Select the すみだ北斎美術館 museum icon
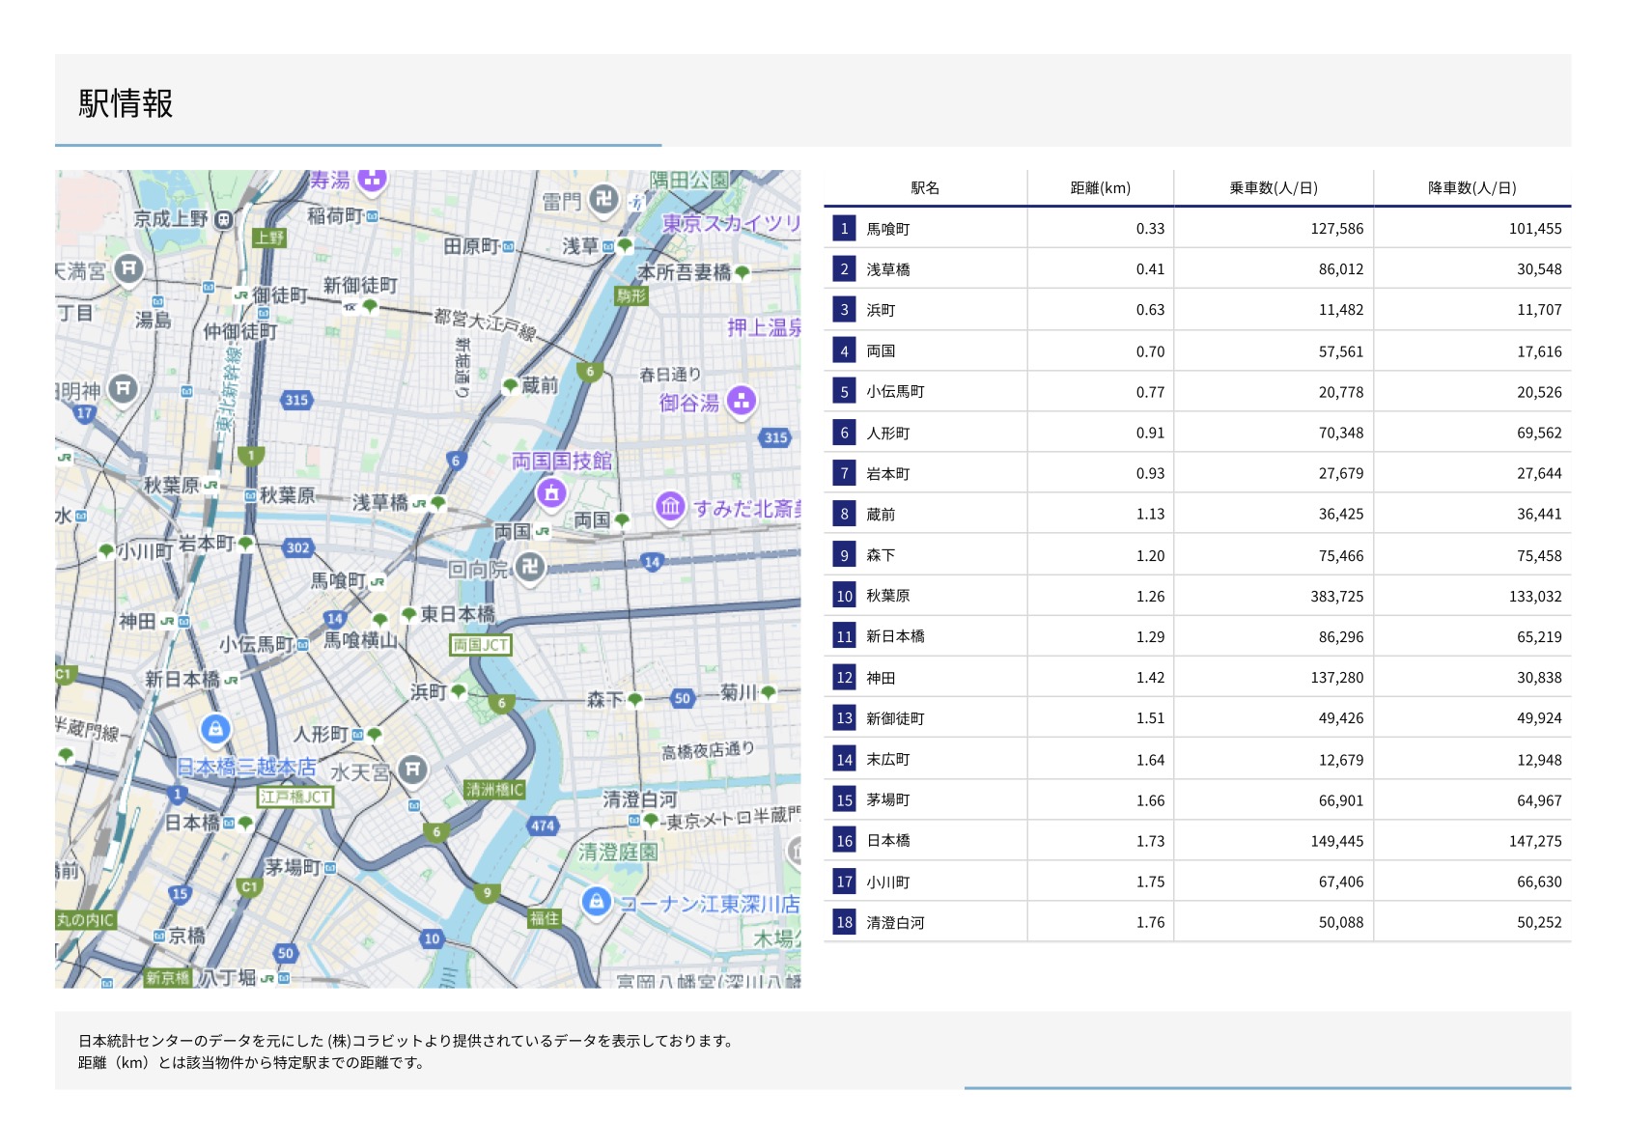 [670, 506]
